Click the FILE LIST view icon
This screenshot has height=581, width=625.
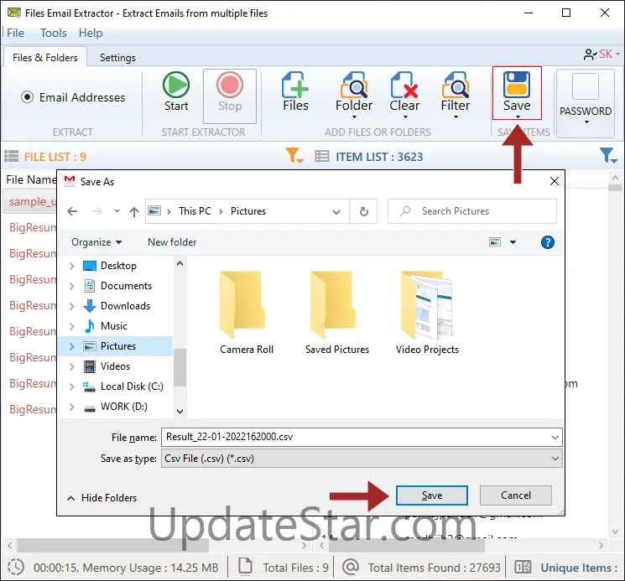click(11, 156)
